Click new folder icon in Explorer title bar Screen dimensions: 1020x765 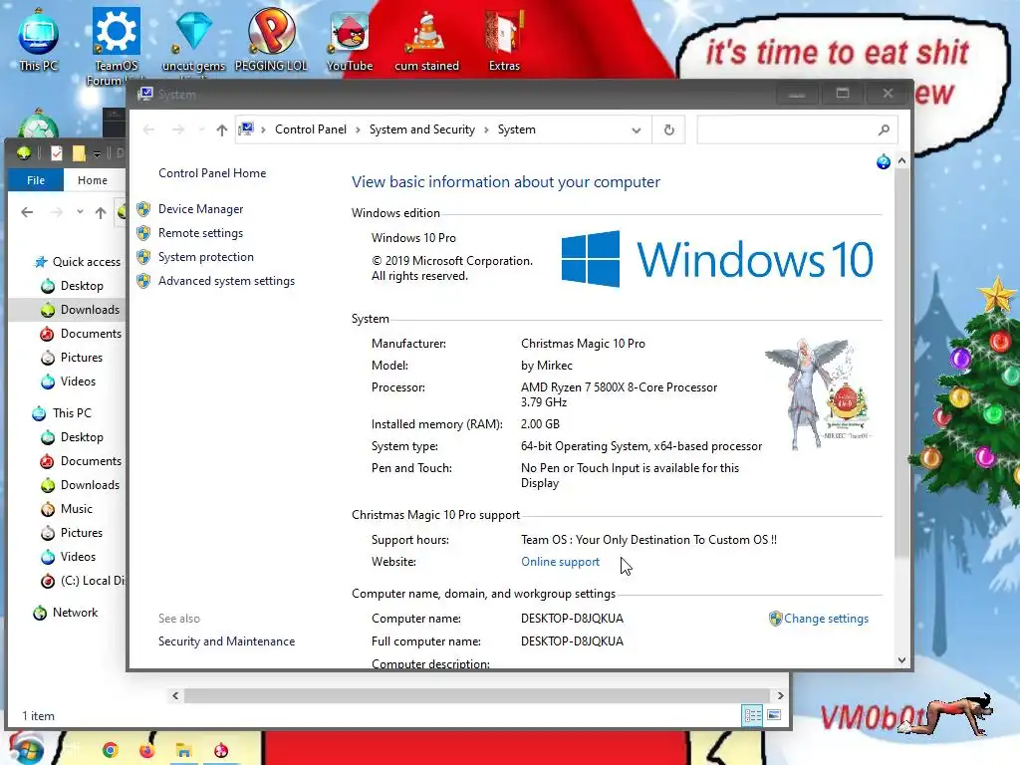(x=79, y=152)
